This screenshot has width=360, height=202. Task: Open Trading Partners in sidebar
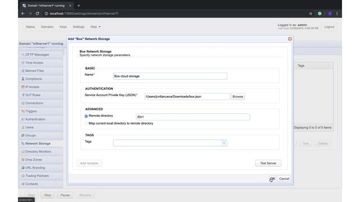tap(41, 176)
